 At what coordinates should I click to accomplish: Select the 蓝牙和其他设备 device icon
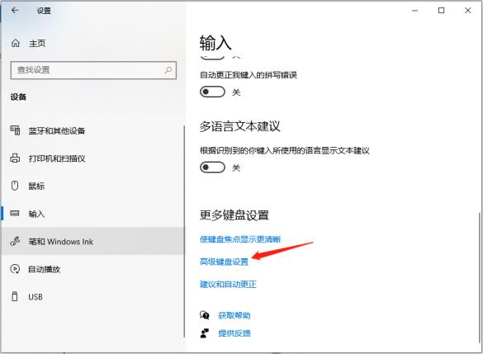(x=15, y=130)
